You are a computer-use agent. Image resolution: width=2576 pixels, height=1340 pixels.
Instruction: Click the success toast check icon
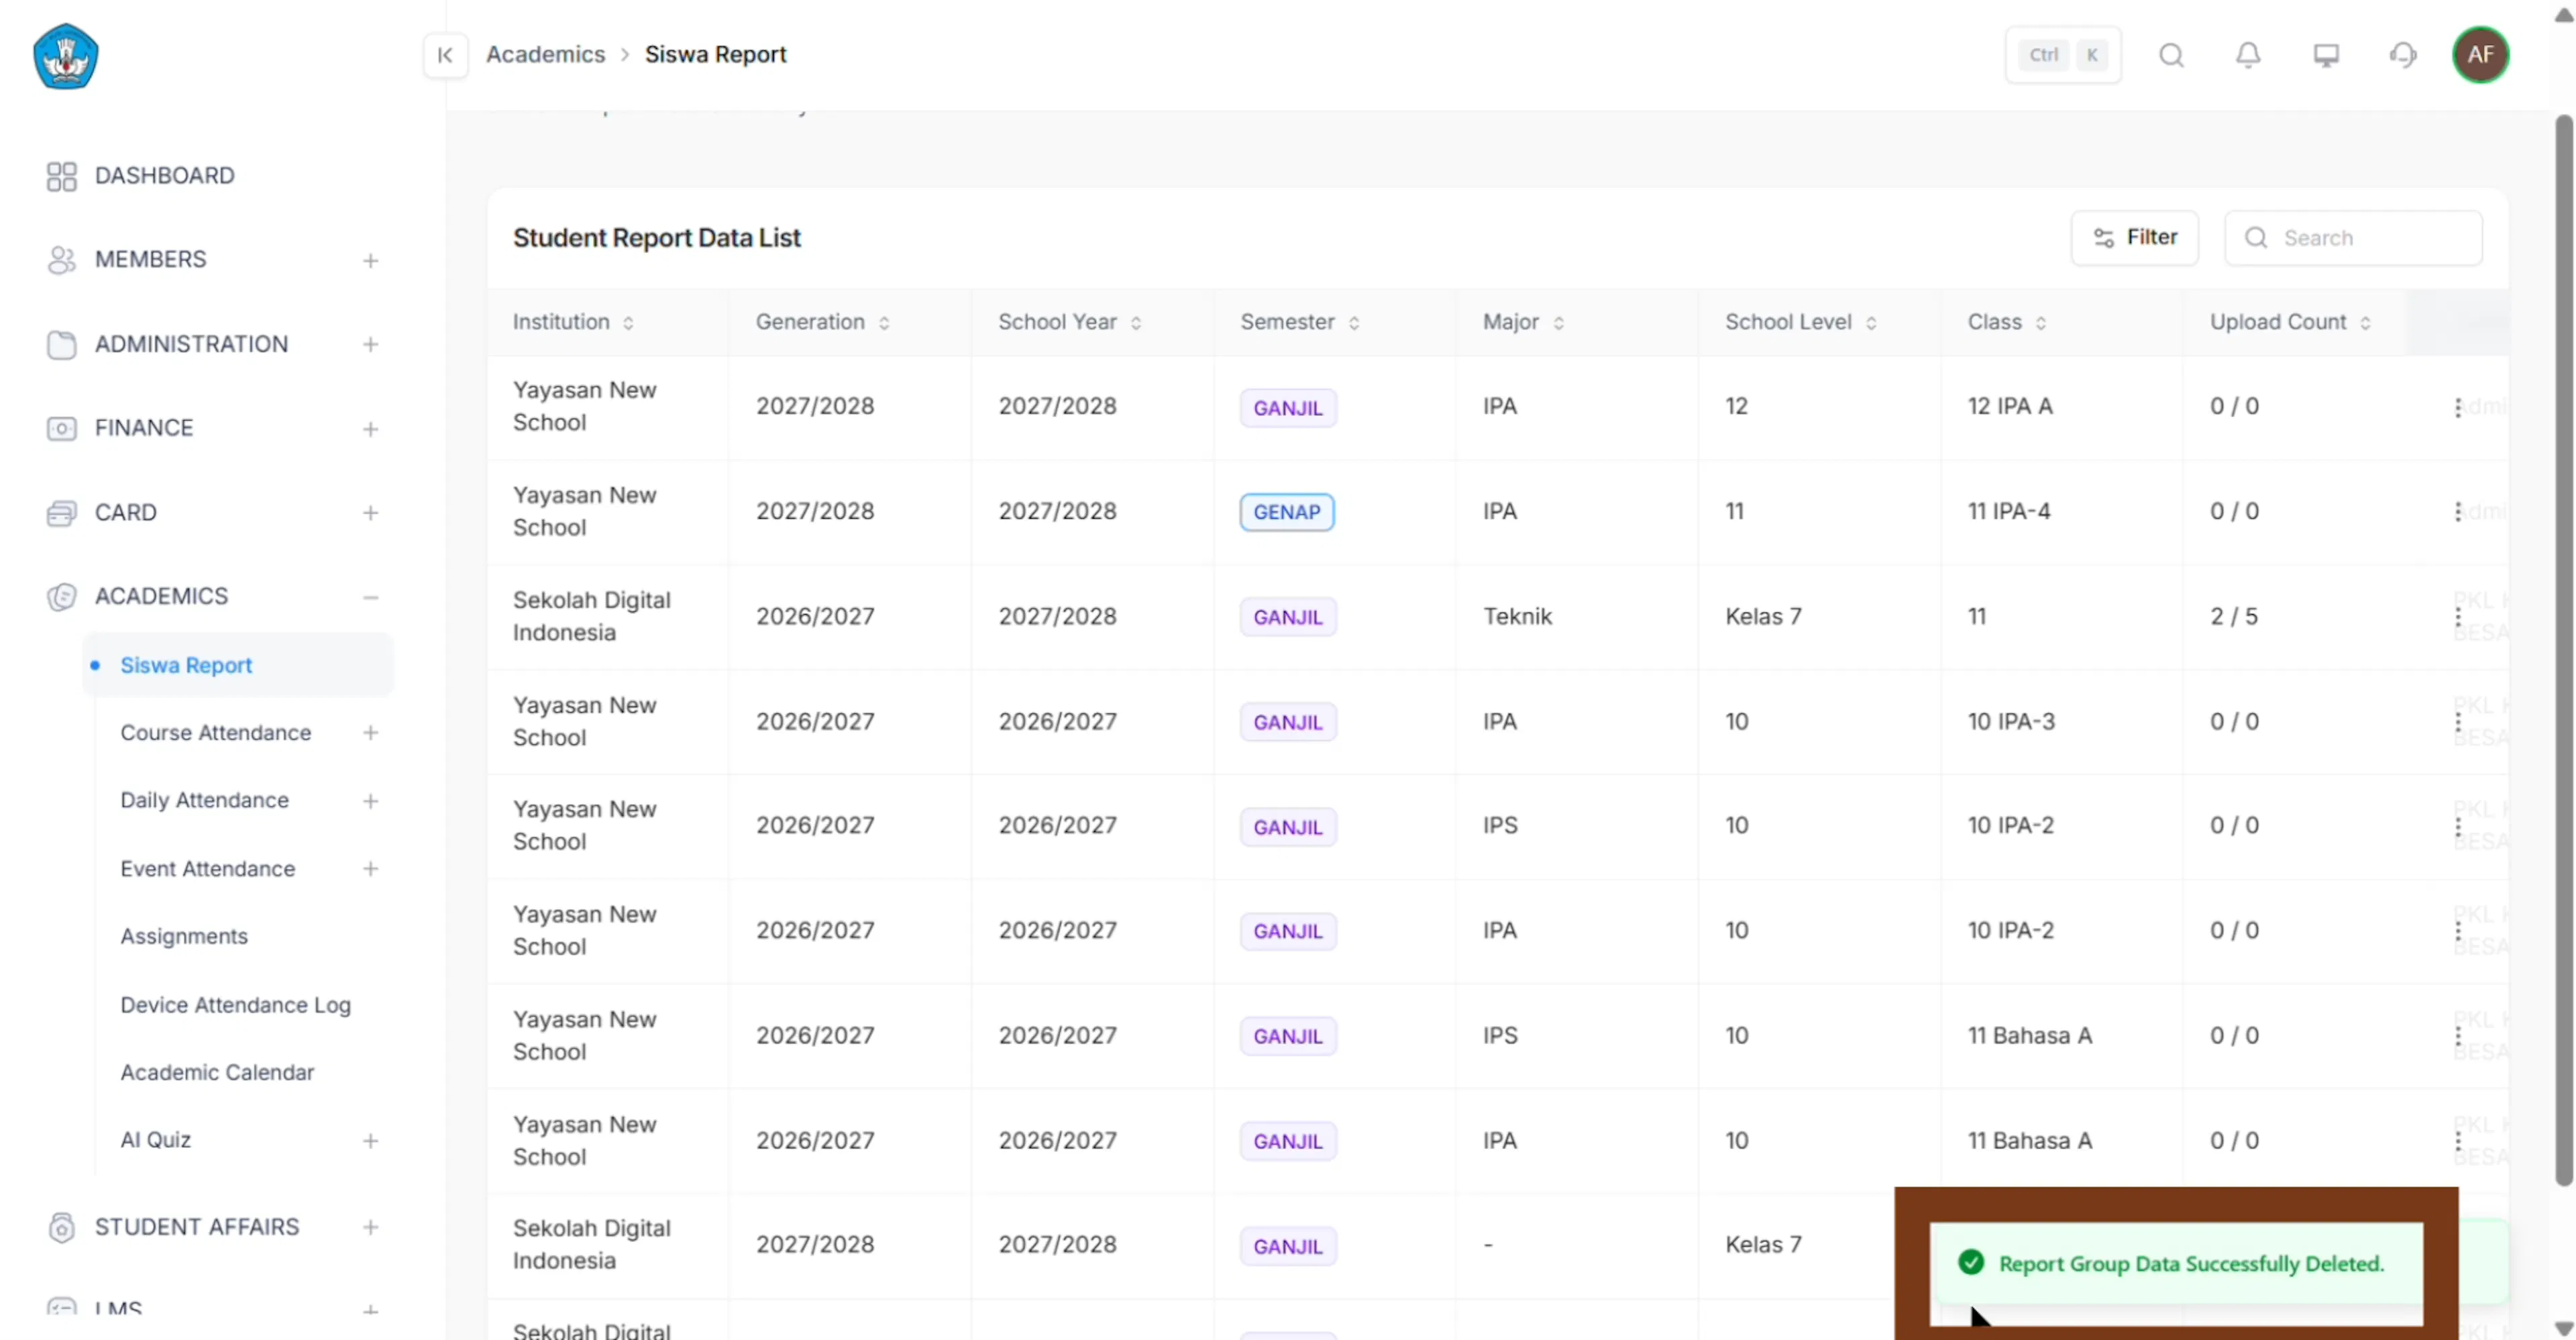1971,1263
